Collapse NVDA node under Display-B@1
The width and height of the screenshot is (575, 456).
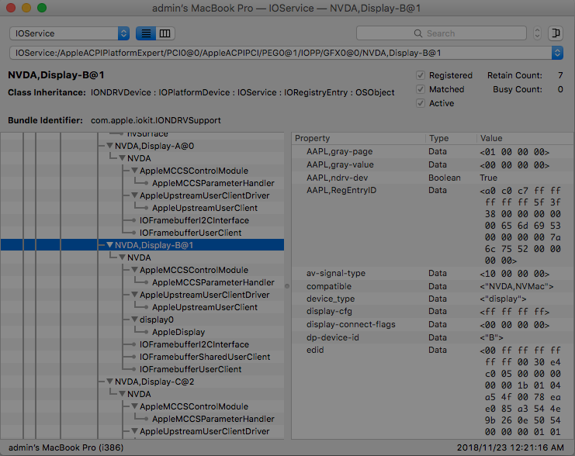(x=122, y=257)
